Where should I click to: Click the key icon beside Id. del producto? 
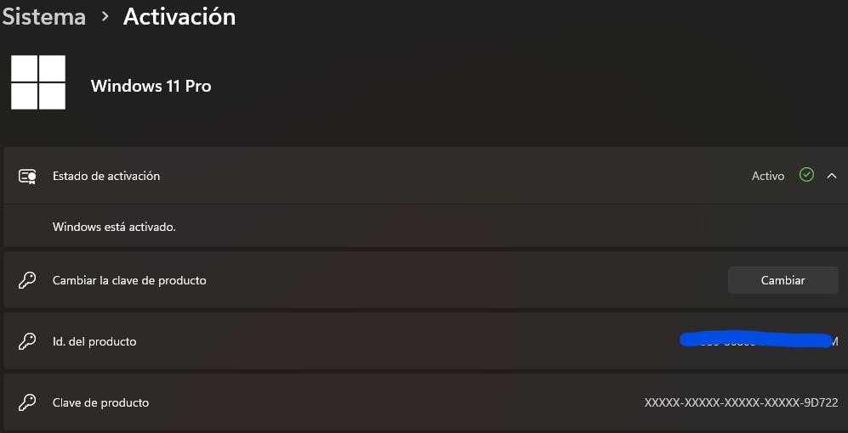27,341
